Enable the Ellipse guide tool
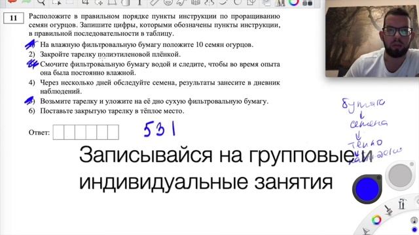 tap(168, 3)
